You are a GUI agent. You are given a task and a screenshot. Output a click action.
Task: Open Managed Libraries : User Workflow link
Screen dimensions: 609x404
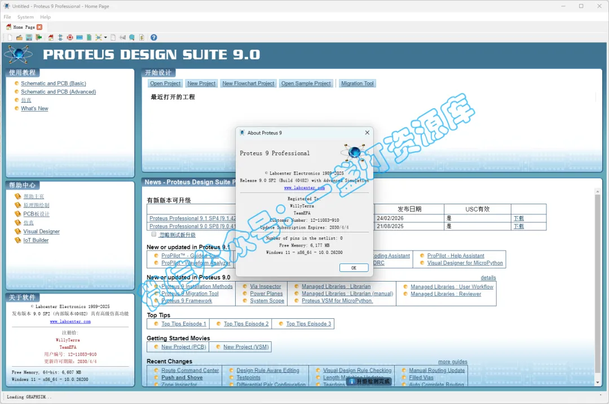point(452,287)
